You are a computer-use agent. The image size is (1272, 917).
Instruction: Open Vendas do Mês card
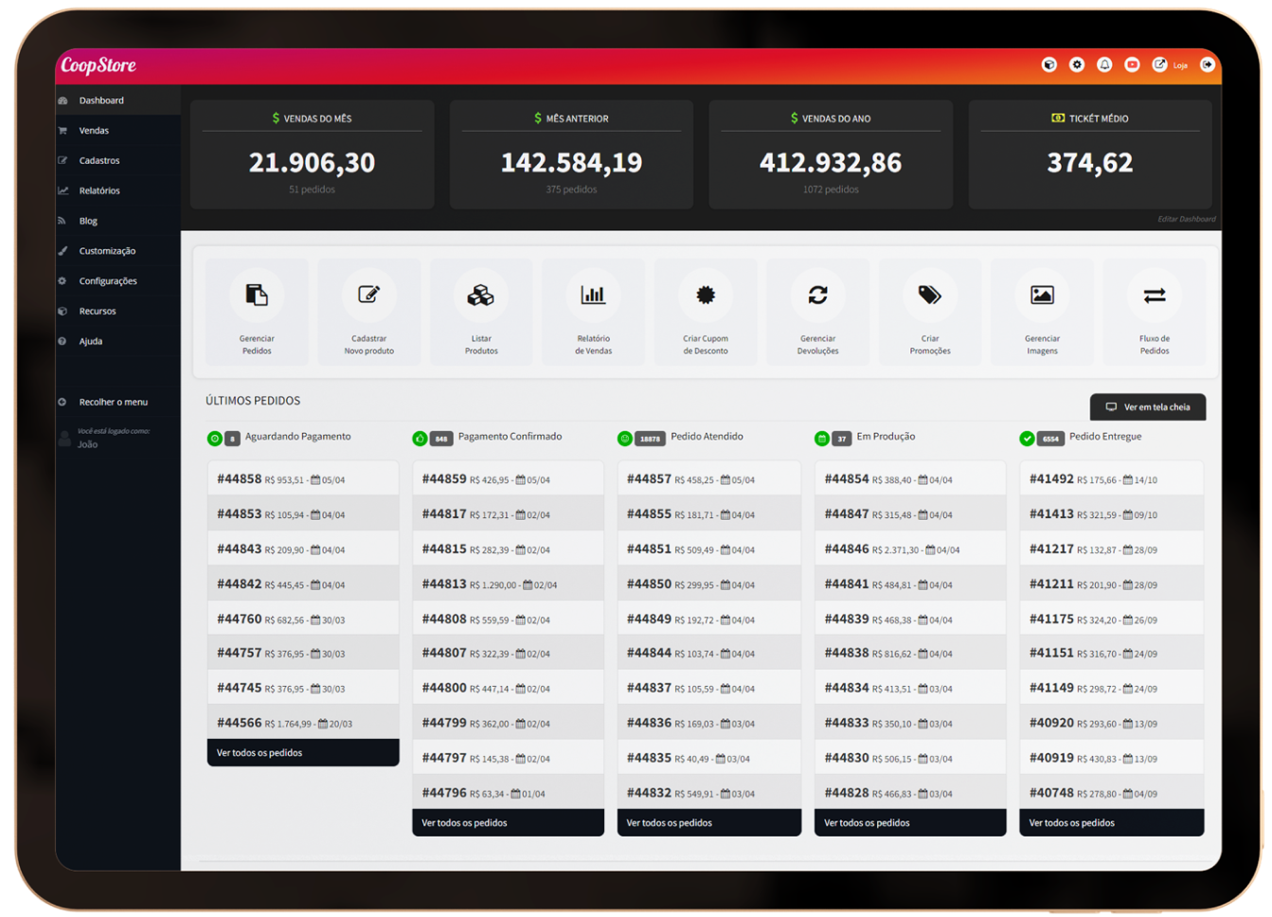(312, 154)
